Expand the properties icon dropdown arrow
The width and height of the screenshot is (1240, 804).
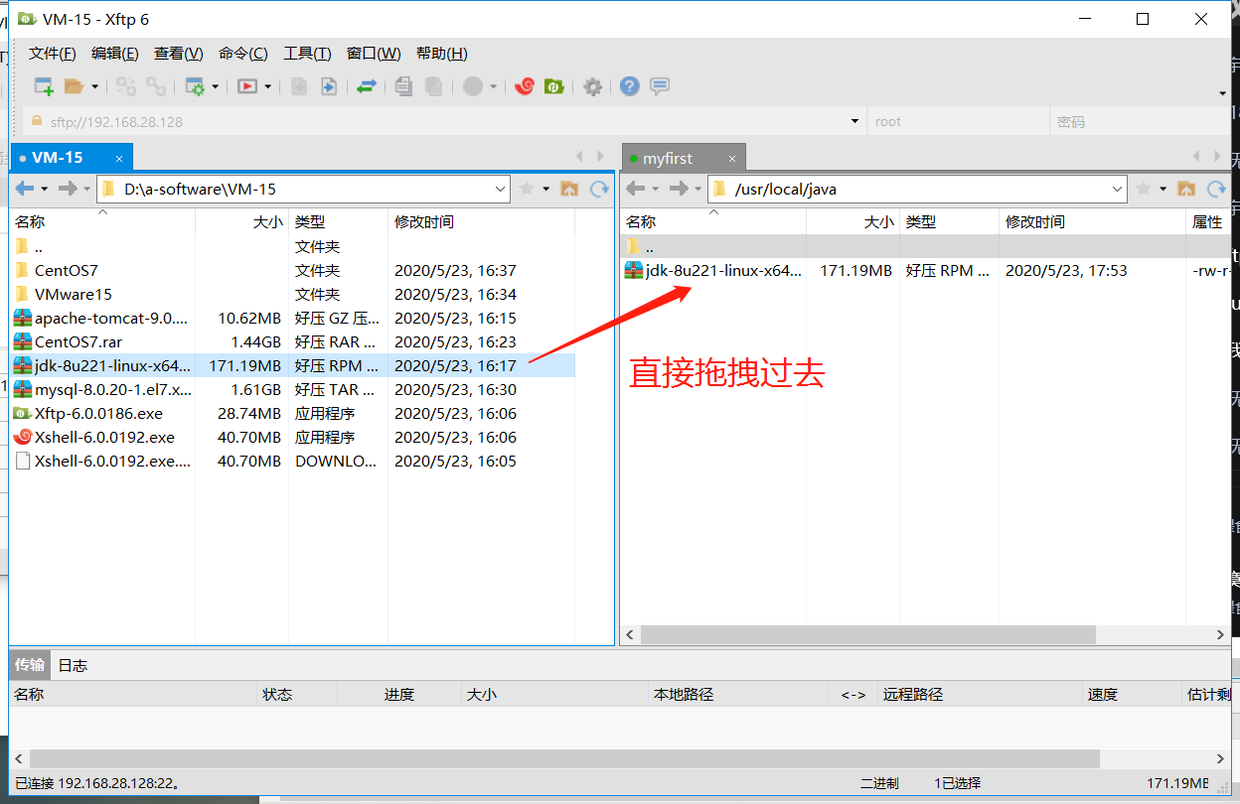(x=216, y=86)
